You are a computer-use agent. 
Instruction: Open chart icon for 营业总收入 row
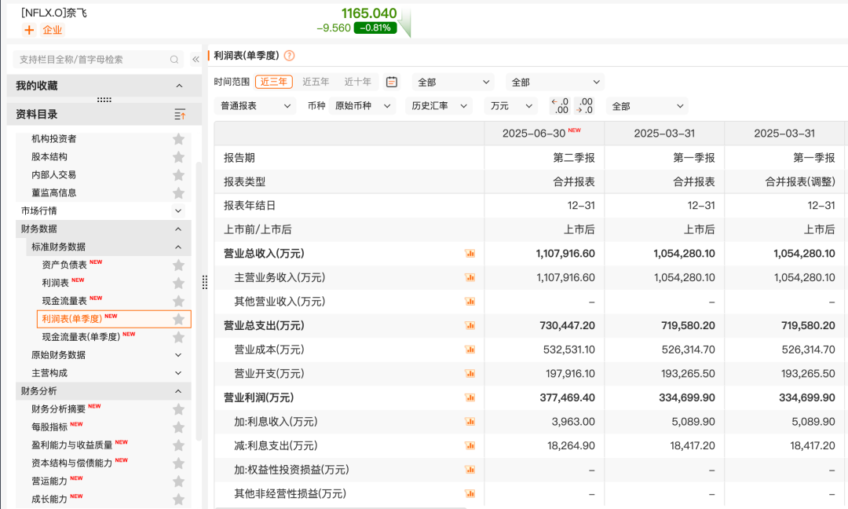click(x=470, y=254)
